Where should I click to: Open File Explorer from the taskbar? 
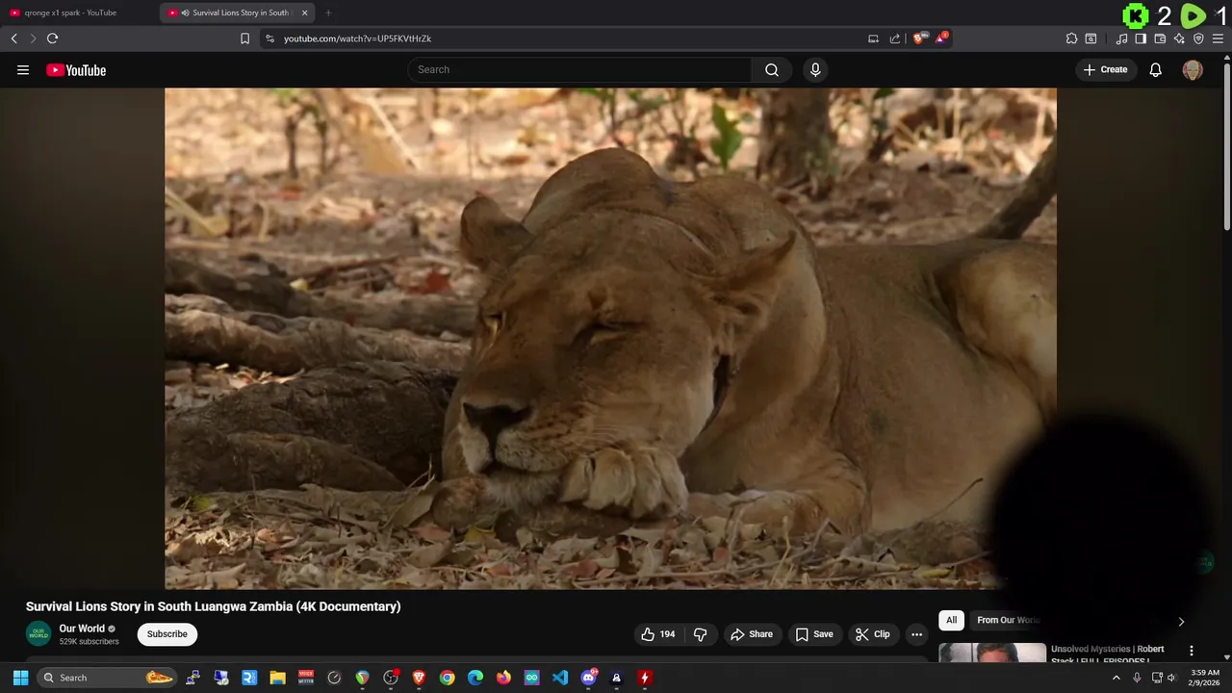pyautogui.click(x=277, y=678)
